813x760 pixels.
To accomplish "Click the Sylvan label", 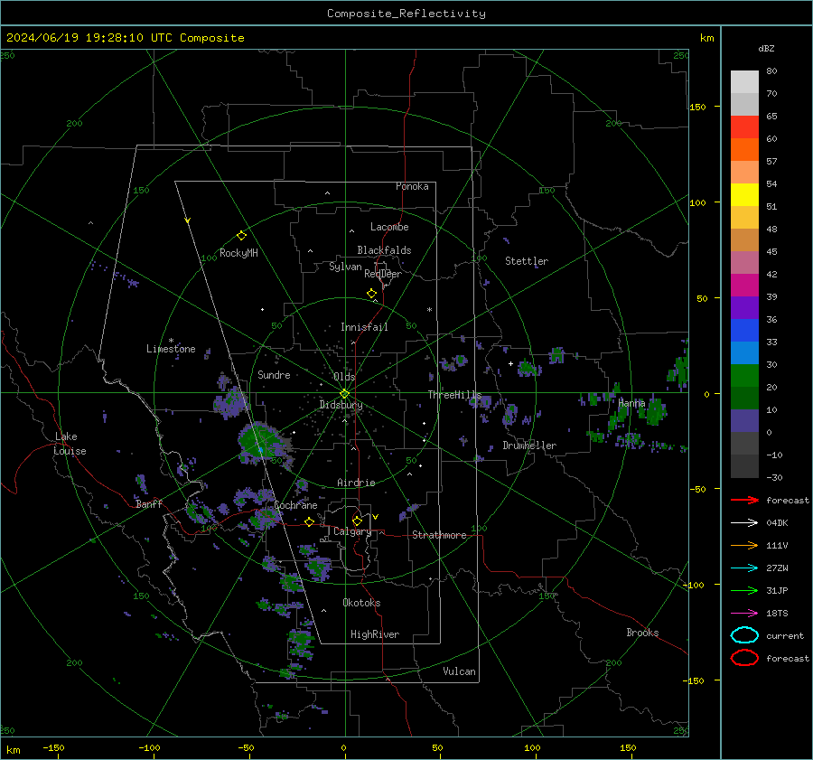I will click(x=345, y=267).
